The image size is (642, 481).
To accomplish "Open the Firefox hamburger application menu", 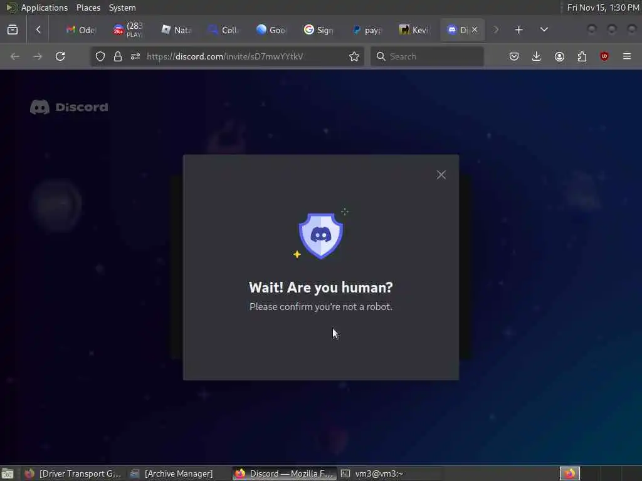I will click(x=627, y=56).
